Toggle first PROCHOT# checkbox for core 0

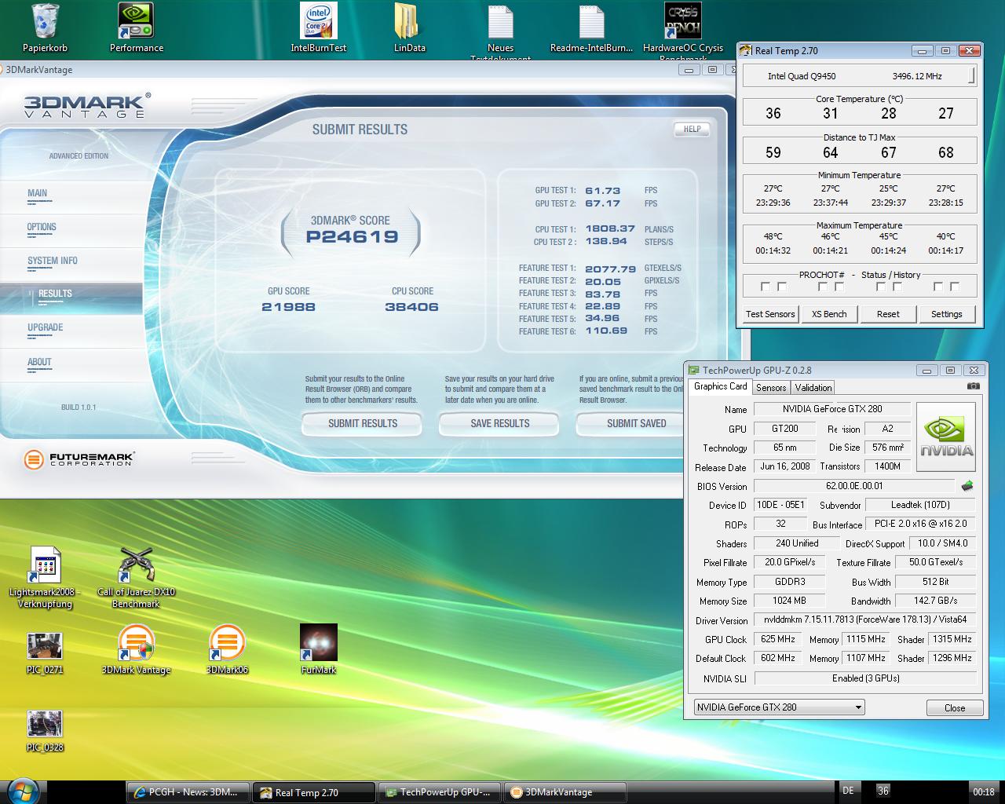[x=766, y=287]
